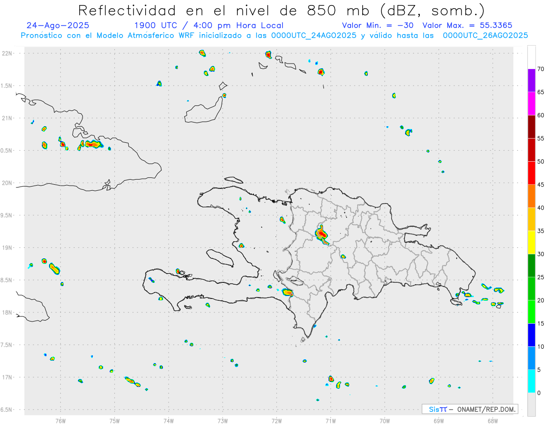This screenshot has height=427, width=553.
Task: Click the colorbar tick label '55'
Action: (x=541, y=139)
